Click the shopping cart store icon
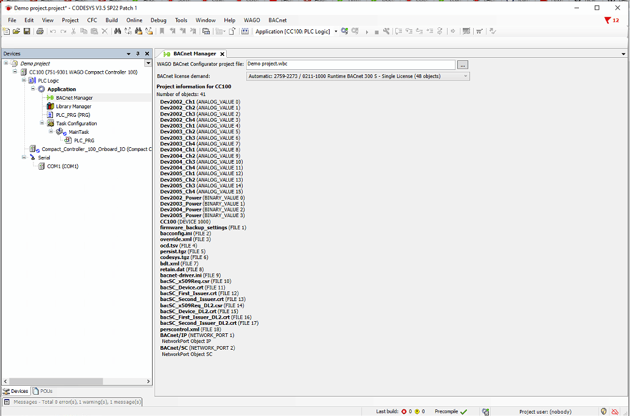 pos(479,32)
